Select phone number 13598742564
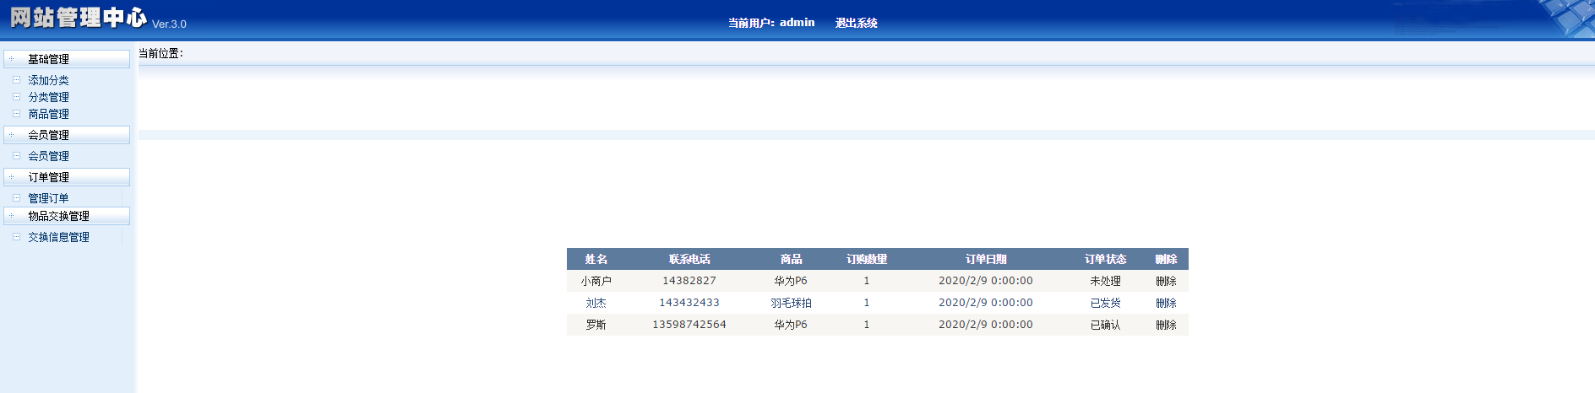Image resolution: width=1595 pixels, height=393 pixels. coord(689,325)
